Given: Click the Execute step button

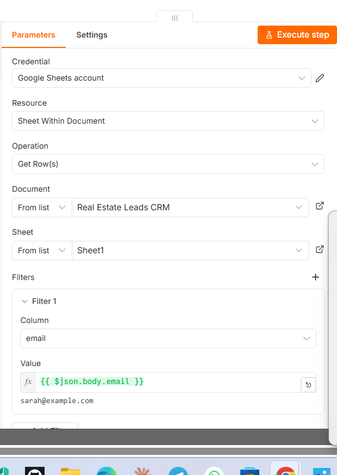Looking at the screenshot, I should tap(297, 35).
